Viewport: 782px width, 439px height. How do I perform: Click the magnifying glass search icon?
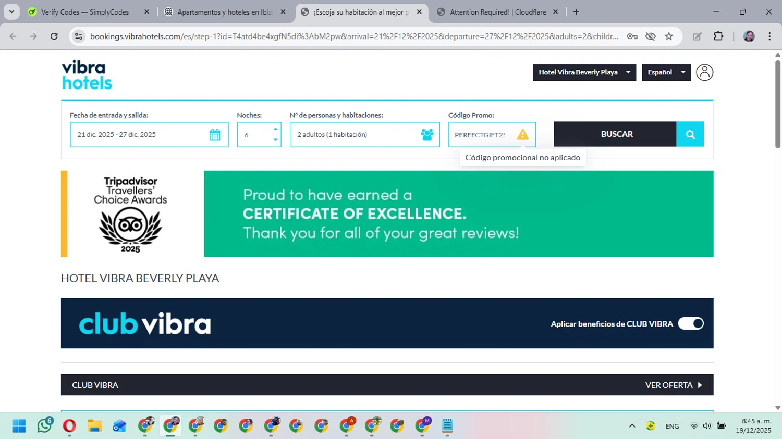[x=690, y=134]
